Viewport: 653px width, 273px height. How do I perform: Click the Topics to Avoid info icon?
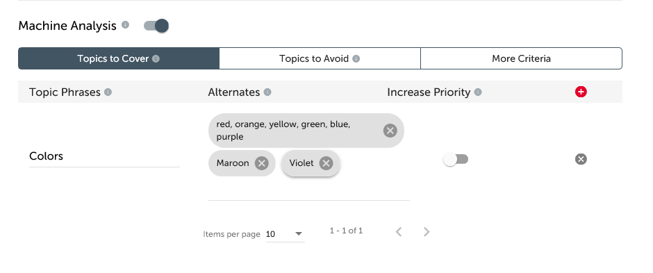click(356, 58)
